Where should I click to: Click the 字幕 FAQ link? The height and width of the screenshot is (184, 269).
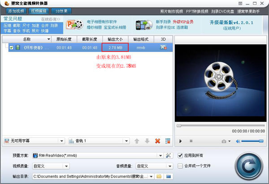(x=7, y=31)
